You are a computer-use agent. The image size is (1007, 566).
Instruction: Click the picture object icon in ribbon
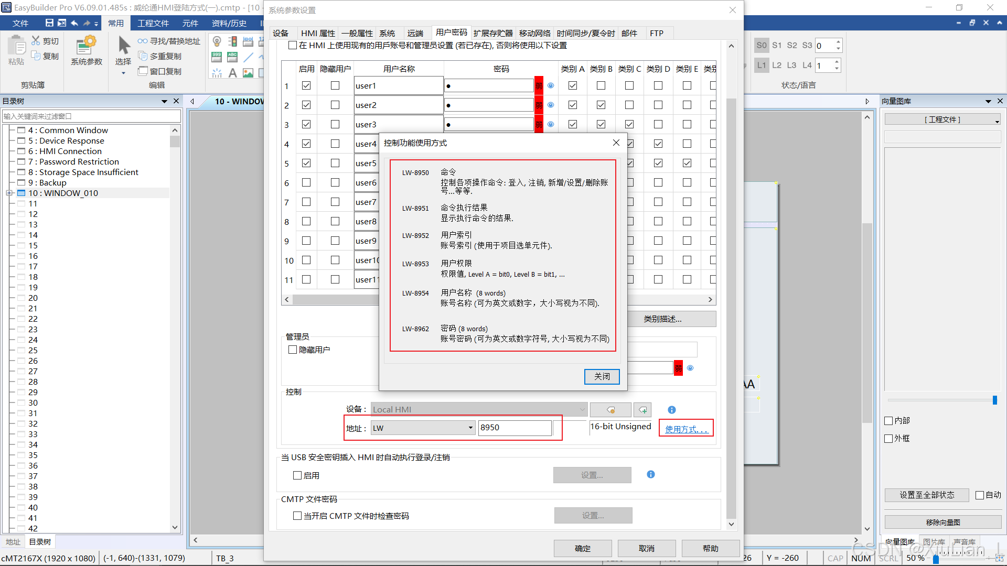[248, 73]
